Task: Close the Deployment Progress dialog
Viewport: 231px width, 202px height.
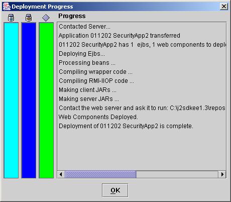Action: (x=224, y=7)
